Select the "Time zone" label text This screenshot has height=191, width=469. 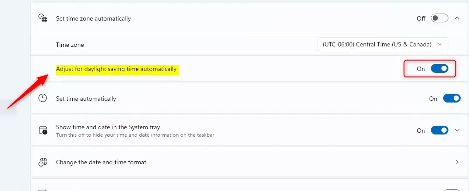pyautogui.click(x=70, y=45)
